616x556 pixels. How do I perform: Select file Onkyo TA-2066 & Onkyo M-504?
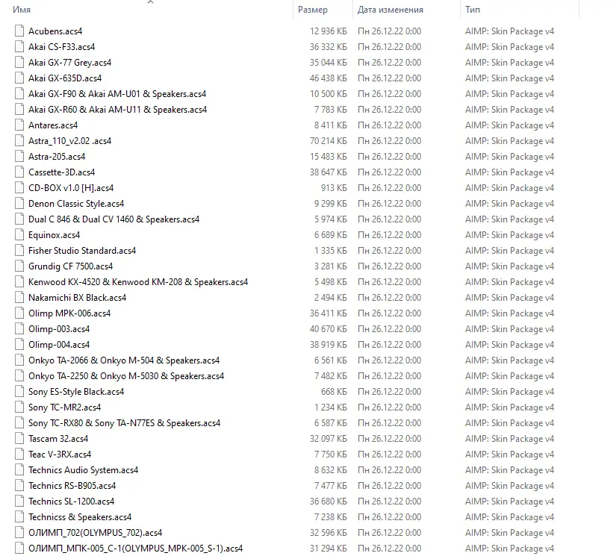pos(124,360)
